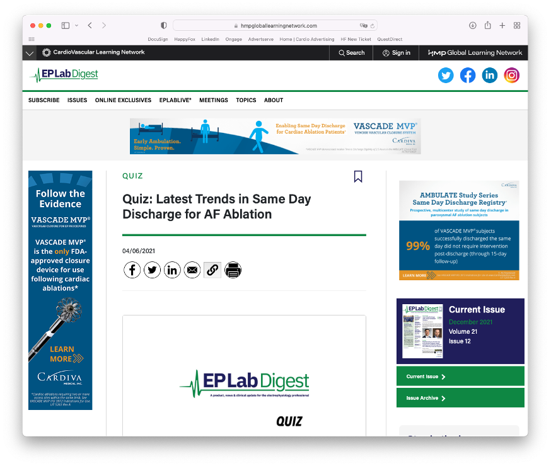Copy the article link with the chain icon
551x466 pixels.
pos(212,270)
